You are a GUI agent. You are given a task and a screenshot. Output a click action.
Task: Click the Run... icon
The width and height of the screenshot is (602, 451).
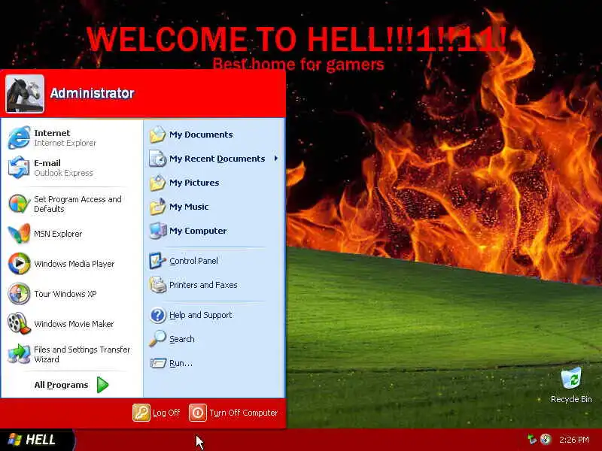(157, 363)
